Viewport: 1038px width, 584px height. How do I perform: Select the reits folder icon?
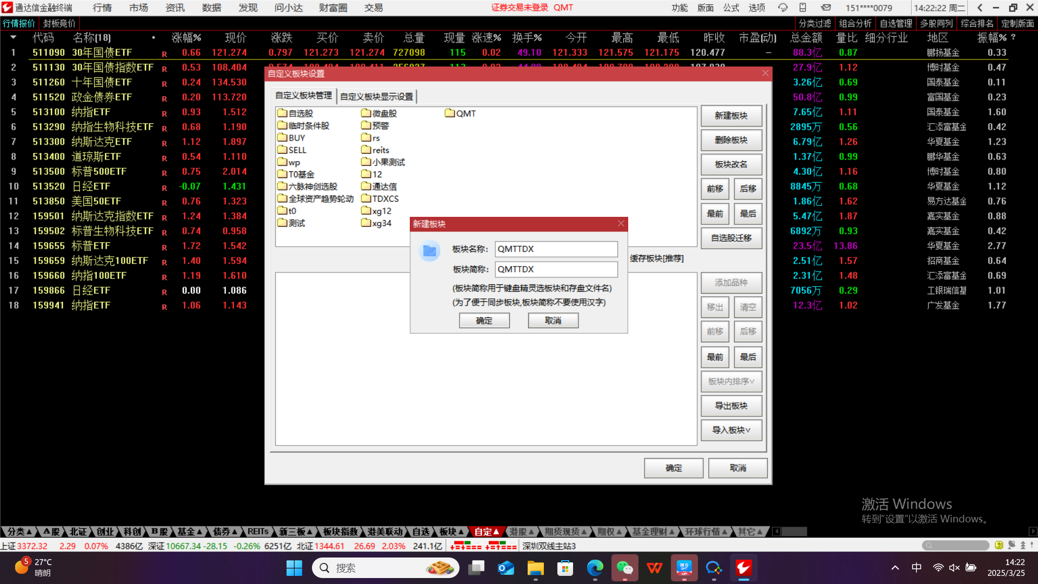[366, 150]
